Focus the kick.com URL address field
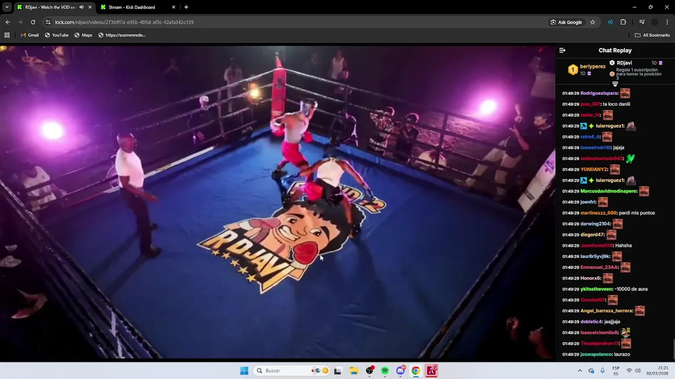Image resolution: width=675 pixels, height=379 pixels. click(295, 22)
